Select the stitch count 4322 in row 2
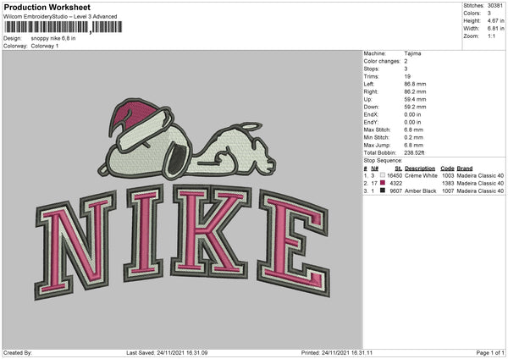This screenshot has height=359, width=508. pos(396,184)
